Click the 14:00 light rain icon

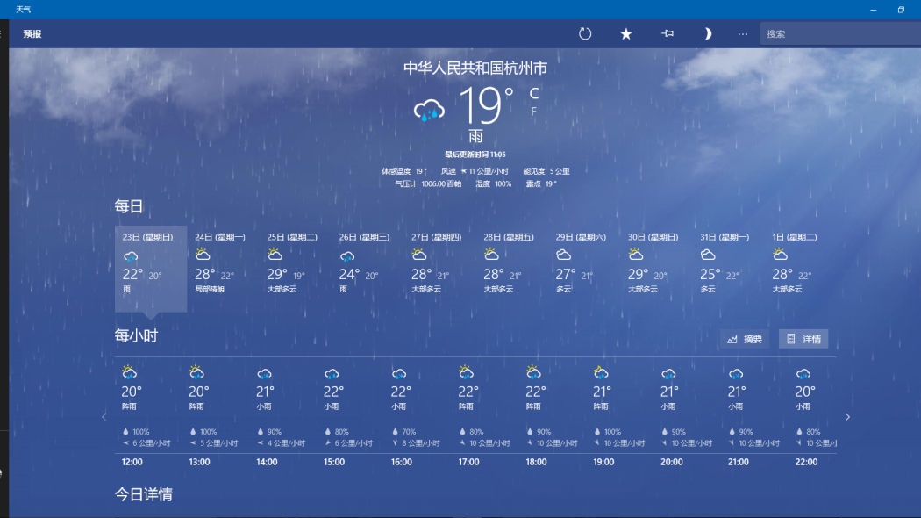click(x=264, y=373)
